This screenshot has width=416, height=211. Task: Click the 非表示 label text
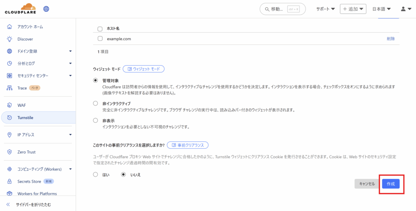[x=108, y=121]
